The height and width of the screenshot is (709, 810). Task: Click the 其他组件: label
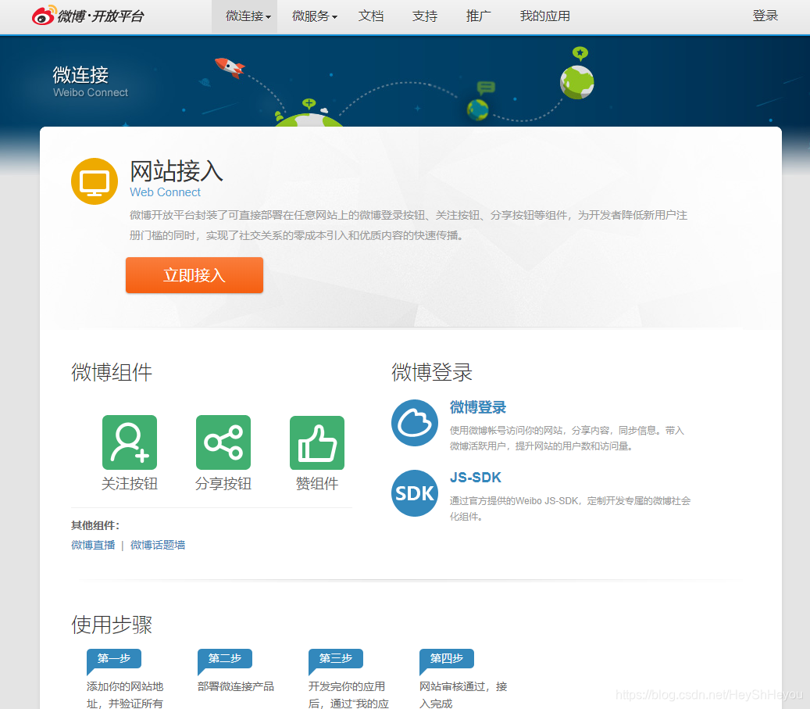pyautogui.click(x=95, y=526)
